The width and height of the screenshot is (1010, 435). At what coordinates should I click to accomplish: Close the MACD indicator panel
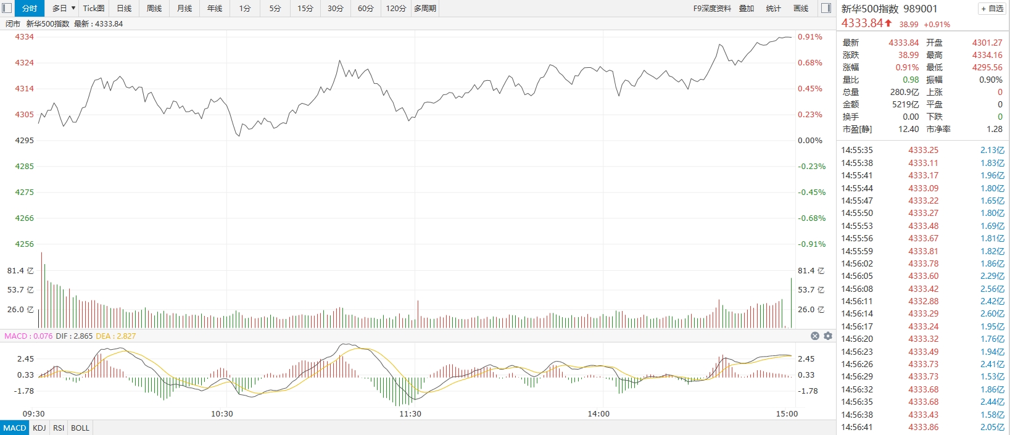click(x=815, y=336)
